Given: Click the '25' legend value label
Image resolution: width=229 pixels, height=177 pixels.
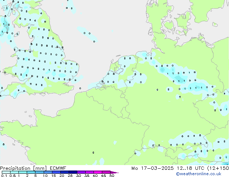Looking at the screenshot, I should [x=70, y=176].
